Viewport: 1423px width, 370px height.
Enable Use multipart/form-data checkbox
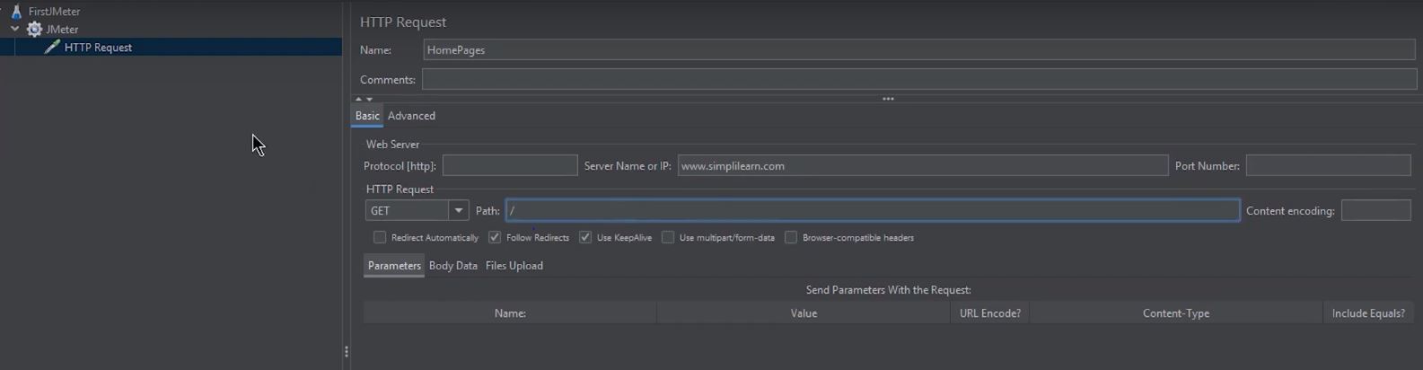pos(668,237)
